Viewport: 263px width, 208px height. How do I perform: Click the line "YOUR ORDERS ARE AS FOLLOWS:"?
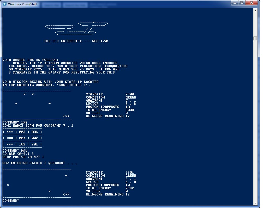(31, 60)
